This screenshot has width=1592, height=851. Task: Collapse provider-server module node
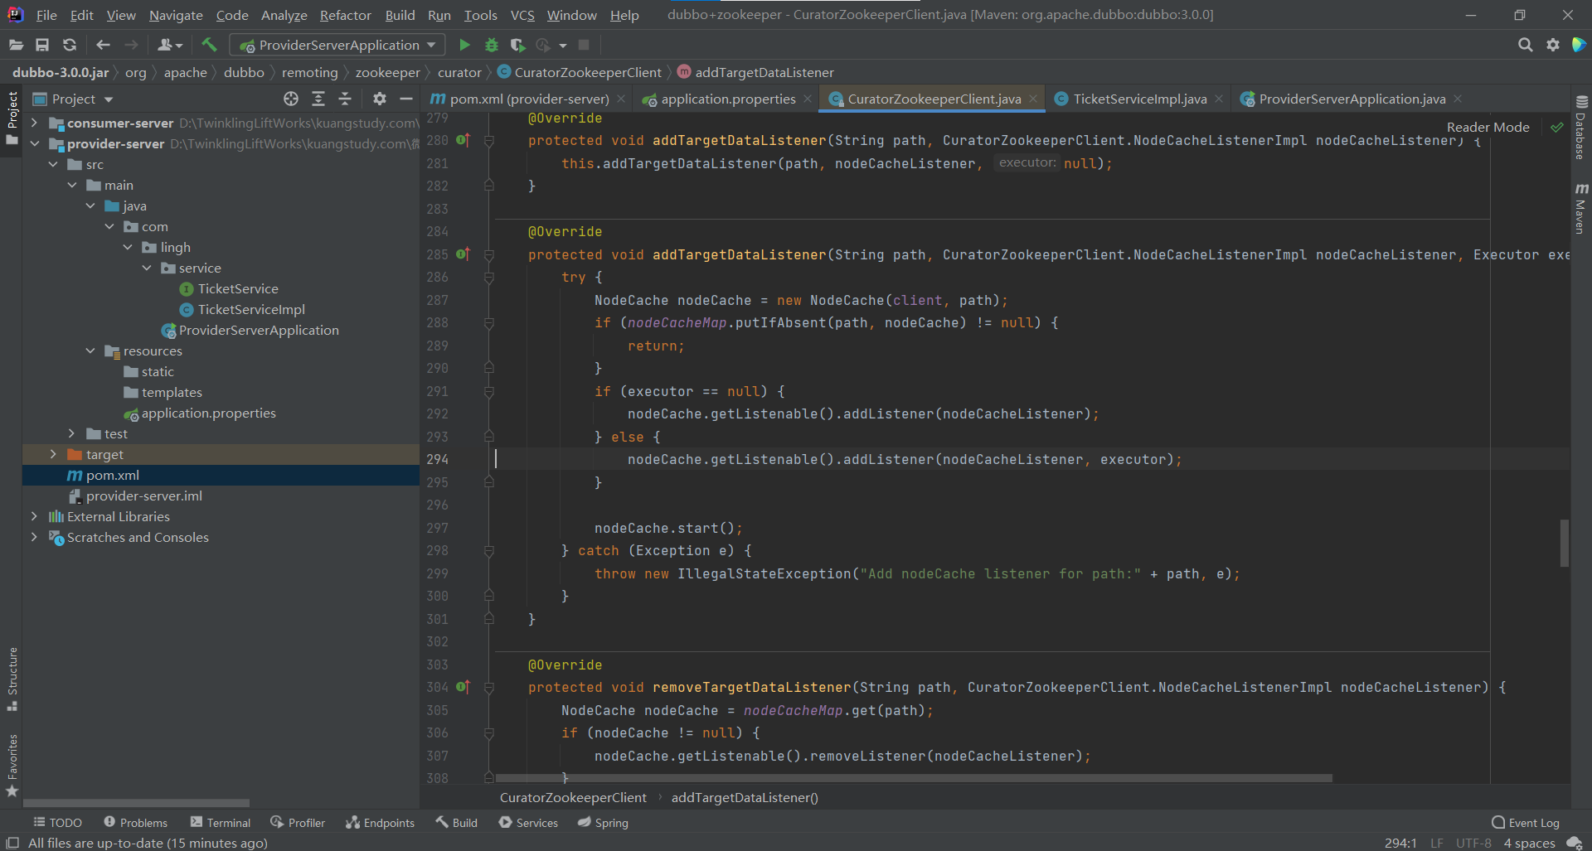tap(34, 143)
